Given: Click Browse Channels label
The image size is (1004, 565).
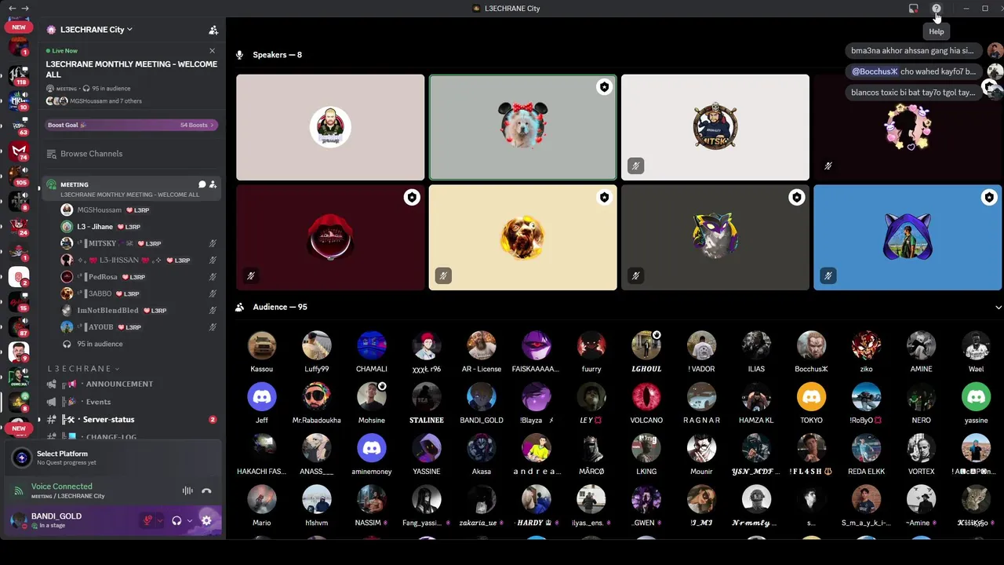Looking at the screenshot, I should [91, 154].
